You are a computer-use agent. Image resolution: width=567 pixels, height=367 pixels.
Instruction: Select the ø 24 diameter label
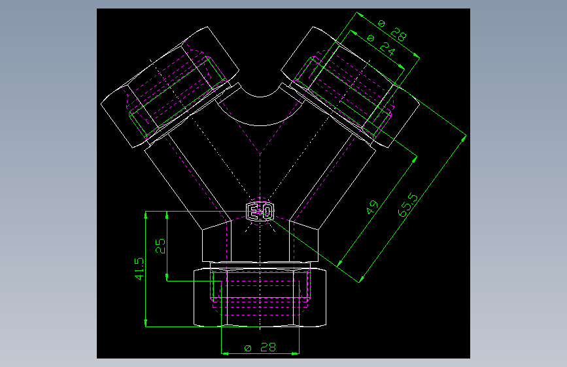[x=381, y=44]
